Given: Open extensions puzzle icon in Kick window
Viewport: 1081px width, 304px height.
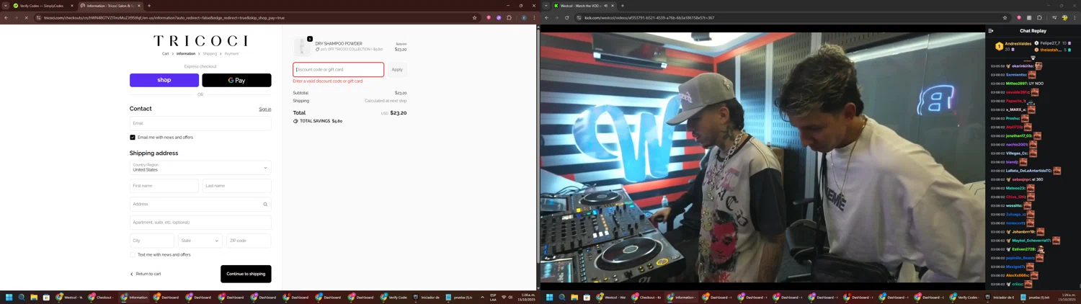Looking at the screenshot, I should [1039, 18].
